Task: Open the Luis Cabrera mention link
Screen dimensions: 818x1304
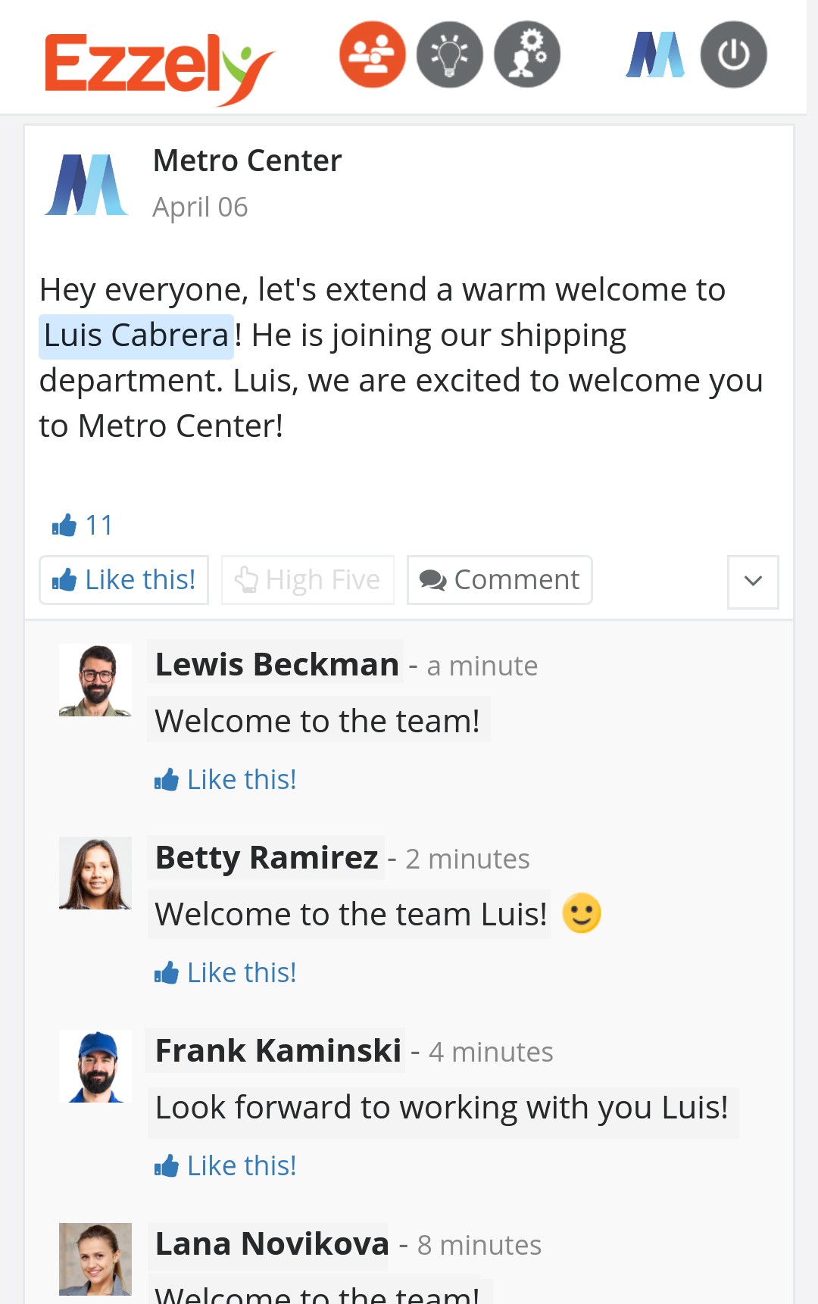Action: pyautogui.click(x=136, y=335)
